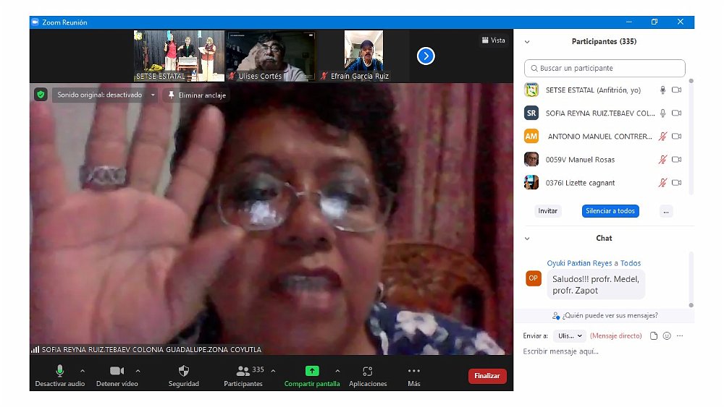
Task: Click the Silenciar a todos button
Action: pos(610,211)
